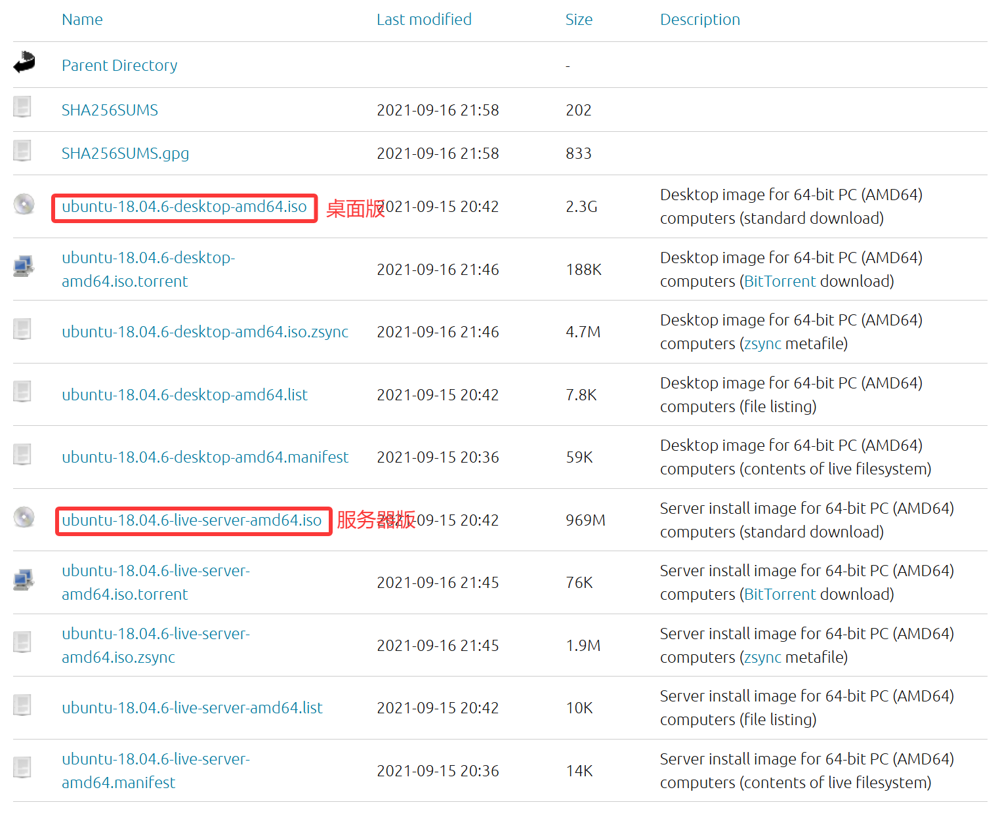
Task: Click the size value 833
Action: [578, 154]
